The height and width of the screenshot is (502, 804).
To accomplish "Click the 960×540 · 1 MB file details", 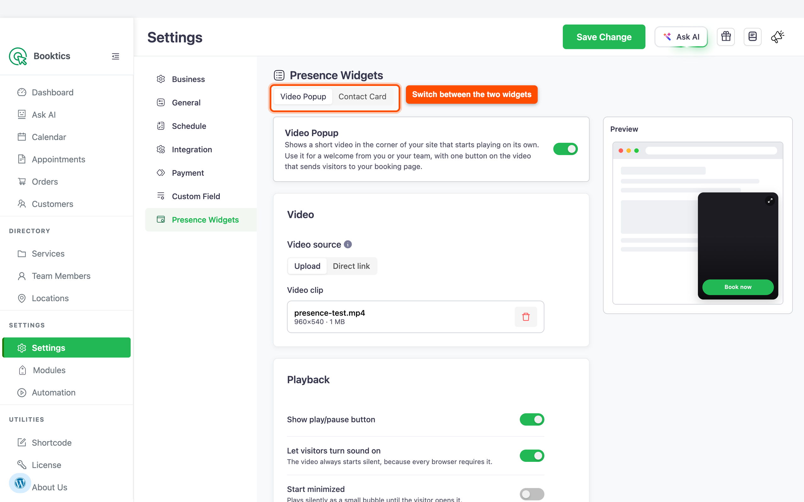I will (319, 322).
